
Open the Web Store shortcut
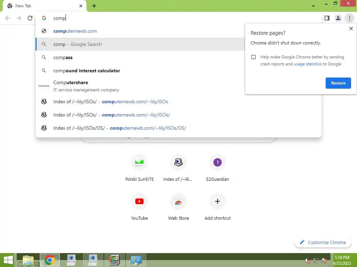point(178,207)
